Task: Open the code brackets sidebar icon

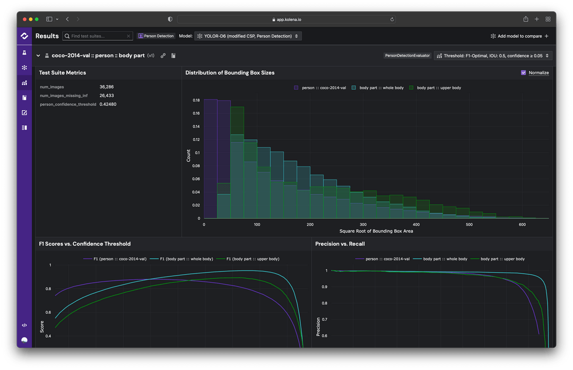Action: click(x=24, y=325)
